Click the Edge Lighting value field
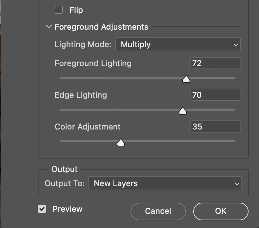The width and height of the screenshot is (259, 228). tap(215, 95)
